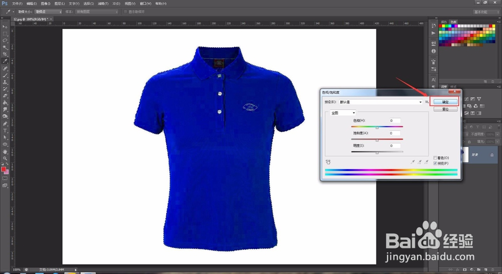Viewport: 502px width, 274px height.
Task: Select the Crop tool
Action: (x=5, y=54)
